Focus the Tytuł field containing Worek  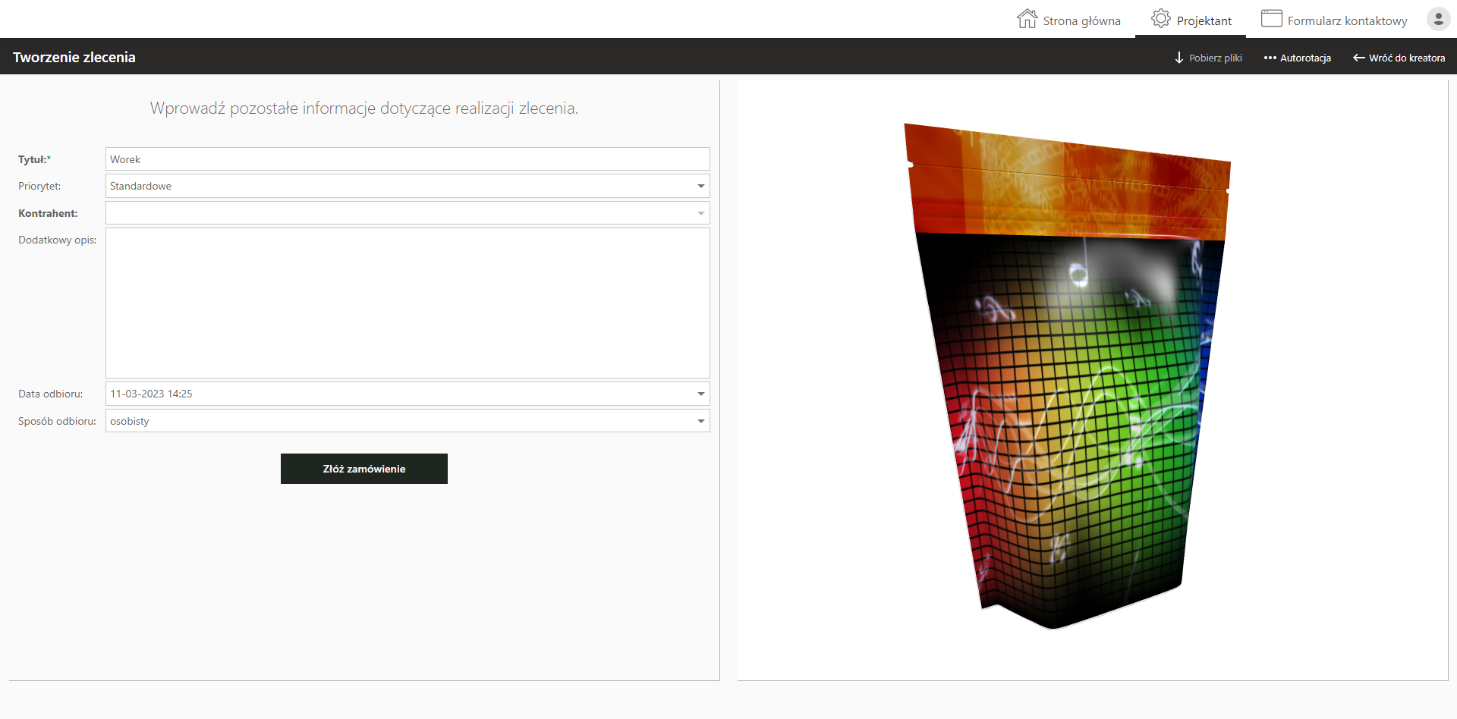408,159
